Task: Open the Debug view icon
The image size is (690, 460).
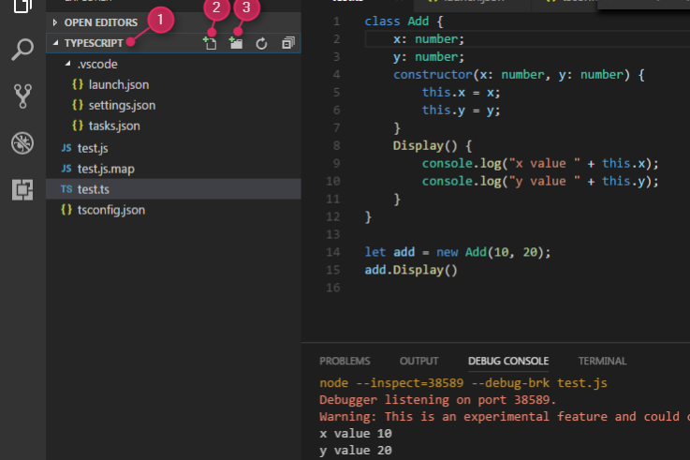Action: tap(22, 142)
